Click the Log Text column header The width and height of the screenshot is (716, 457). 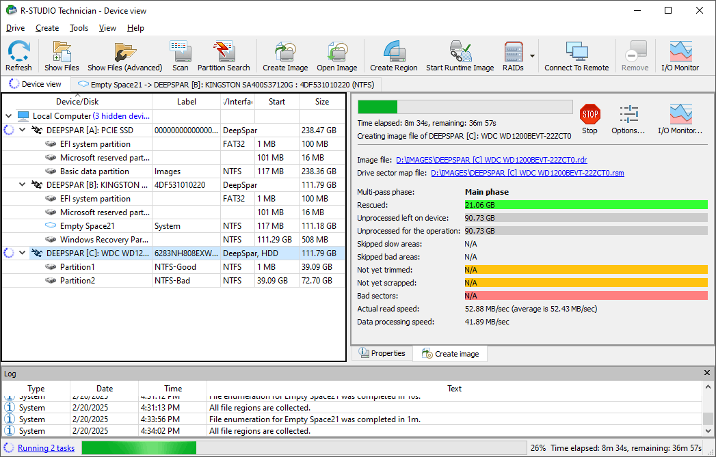pyautogui.click(x=454, y=389)
